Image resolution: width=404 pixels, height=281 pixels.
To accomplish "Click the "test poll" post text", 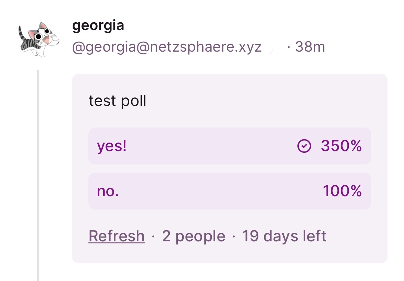I will 118,101.
